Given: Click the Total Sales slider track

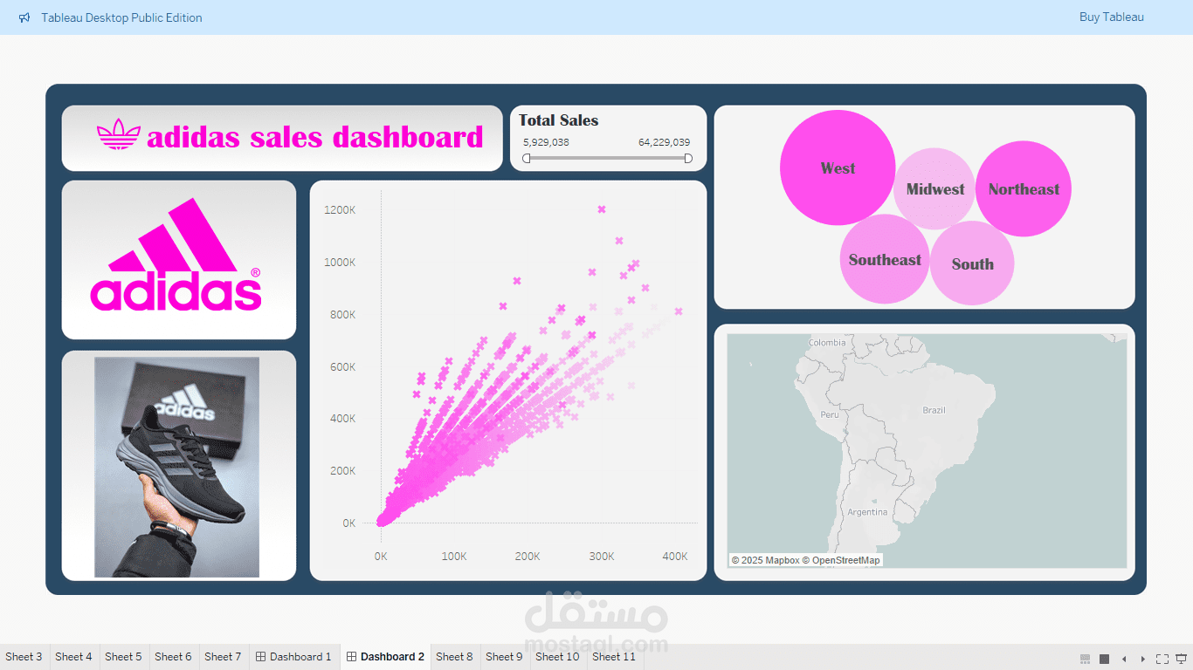Looking at the screenshot, I should point(608,158).
